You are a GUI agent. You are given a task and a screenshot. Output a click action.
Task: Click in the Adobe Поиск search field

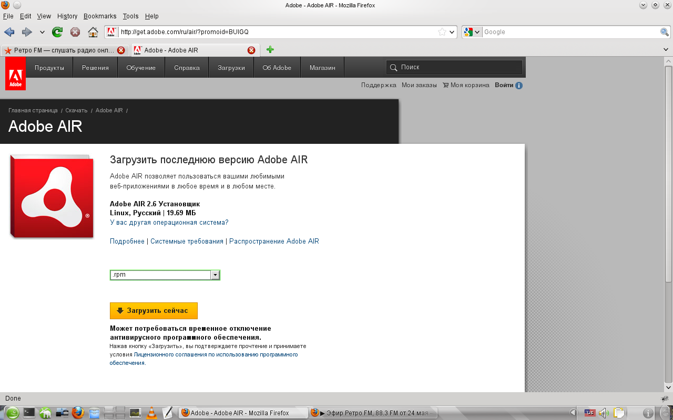click(x=454, y=67)
